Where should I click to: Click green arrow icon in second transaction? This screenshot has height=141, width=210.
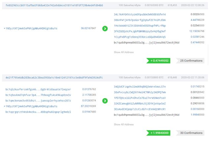click(x=105, y=101)
